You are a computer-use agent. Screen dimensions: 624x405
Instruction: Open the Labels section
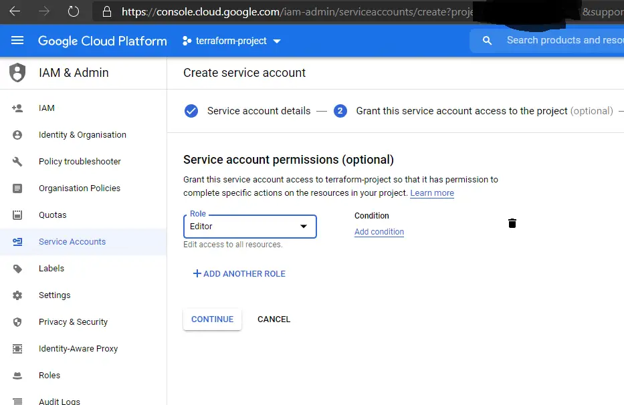[x=51, y=268]
